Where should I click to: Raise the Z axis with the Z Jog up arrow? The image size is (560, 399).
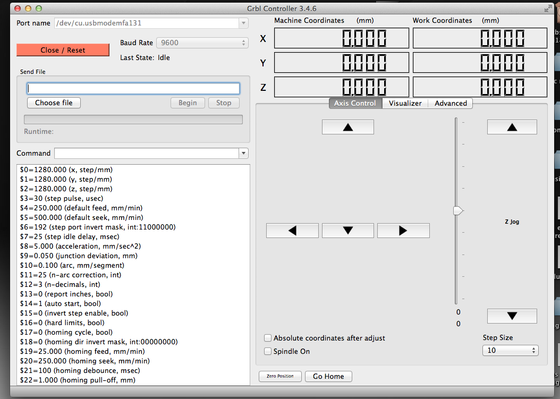(x=512, y=126)
